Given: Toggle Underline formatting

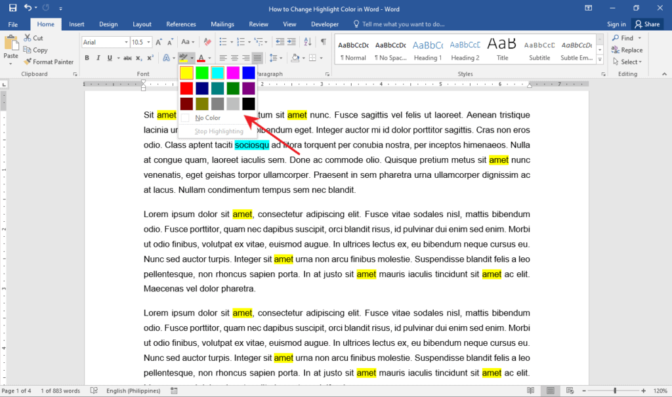Looking at the screenshot, I should (110, 58).
